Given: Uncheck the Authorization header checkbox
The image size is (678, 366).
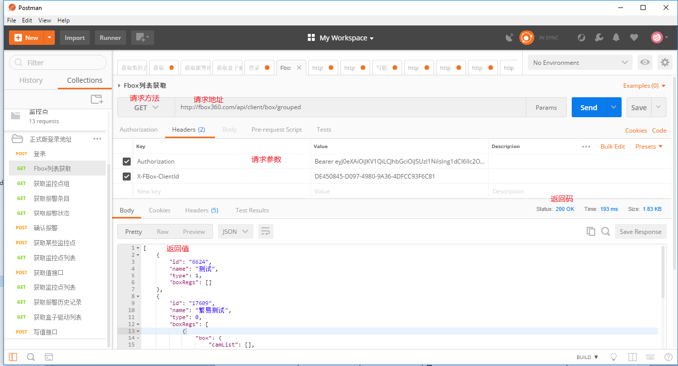Looking at the screenshot, I should (x=127, y=162).
